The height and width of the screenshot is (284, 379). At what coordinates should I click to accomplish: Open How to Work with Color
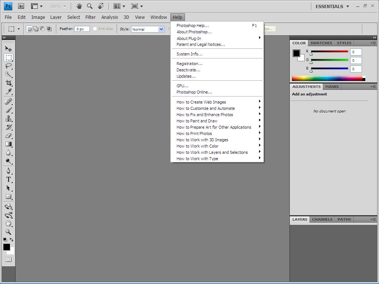pos(217,146)
